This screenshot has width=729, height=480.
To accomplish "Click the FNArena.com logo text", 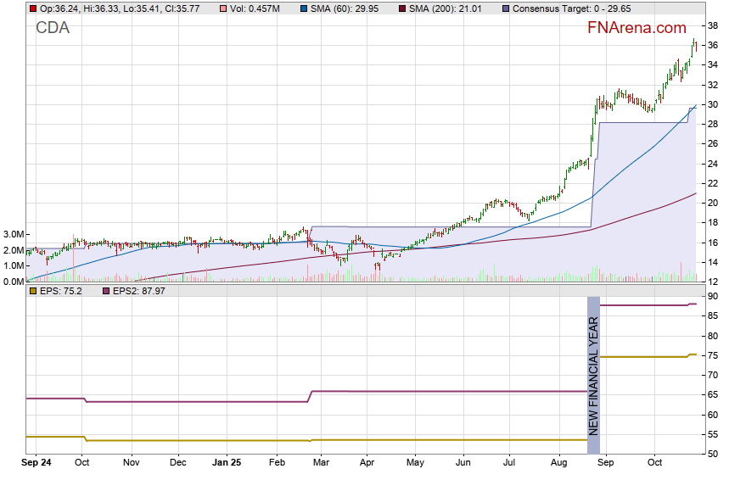I will click(x=636, y=28).
